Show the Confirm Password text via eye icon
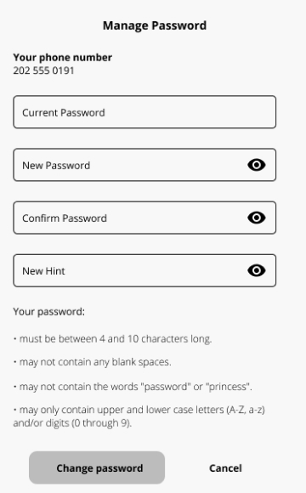The height and width of the screenshot is (493, 306). (x=257, y=218)
